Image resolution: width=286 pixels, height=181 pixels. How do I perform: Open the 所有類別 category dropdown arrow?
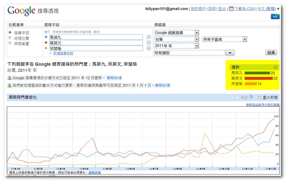230,53
